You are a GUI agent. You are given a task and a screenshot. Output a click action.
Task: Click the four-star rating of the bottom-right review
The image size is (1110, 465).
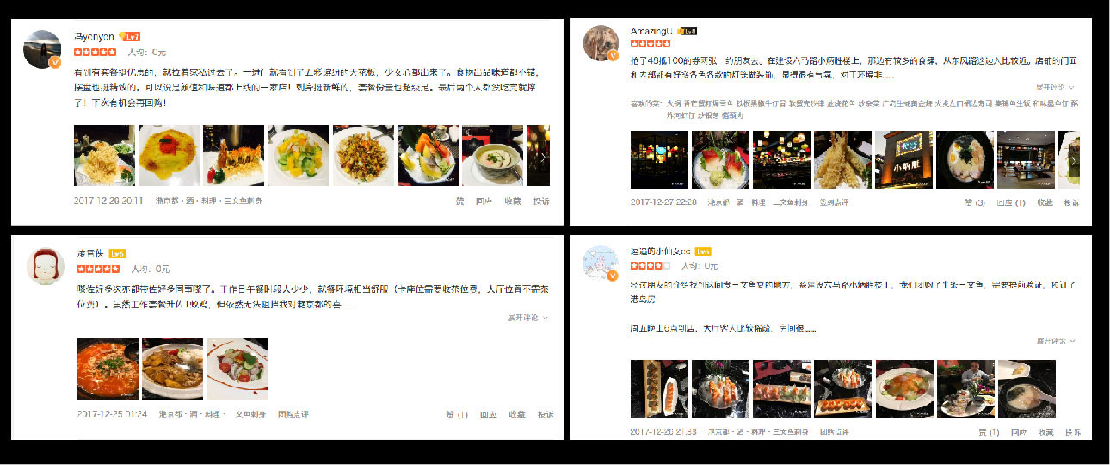[651, 265]
